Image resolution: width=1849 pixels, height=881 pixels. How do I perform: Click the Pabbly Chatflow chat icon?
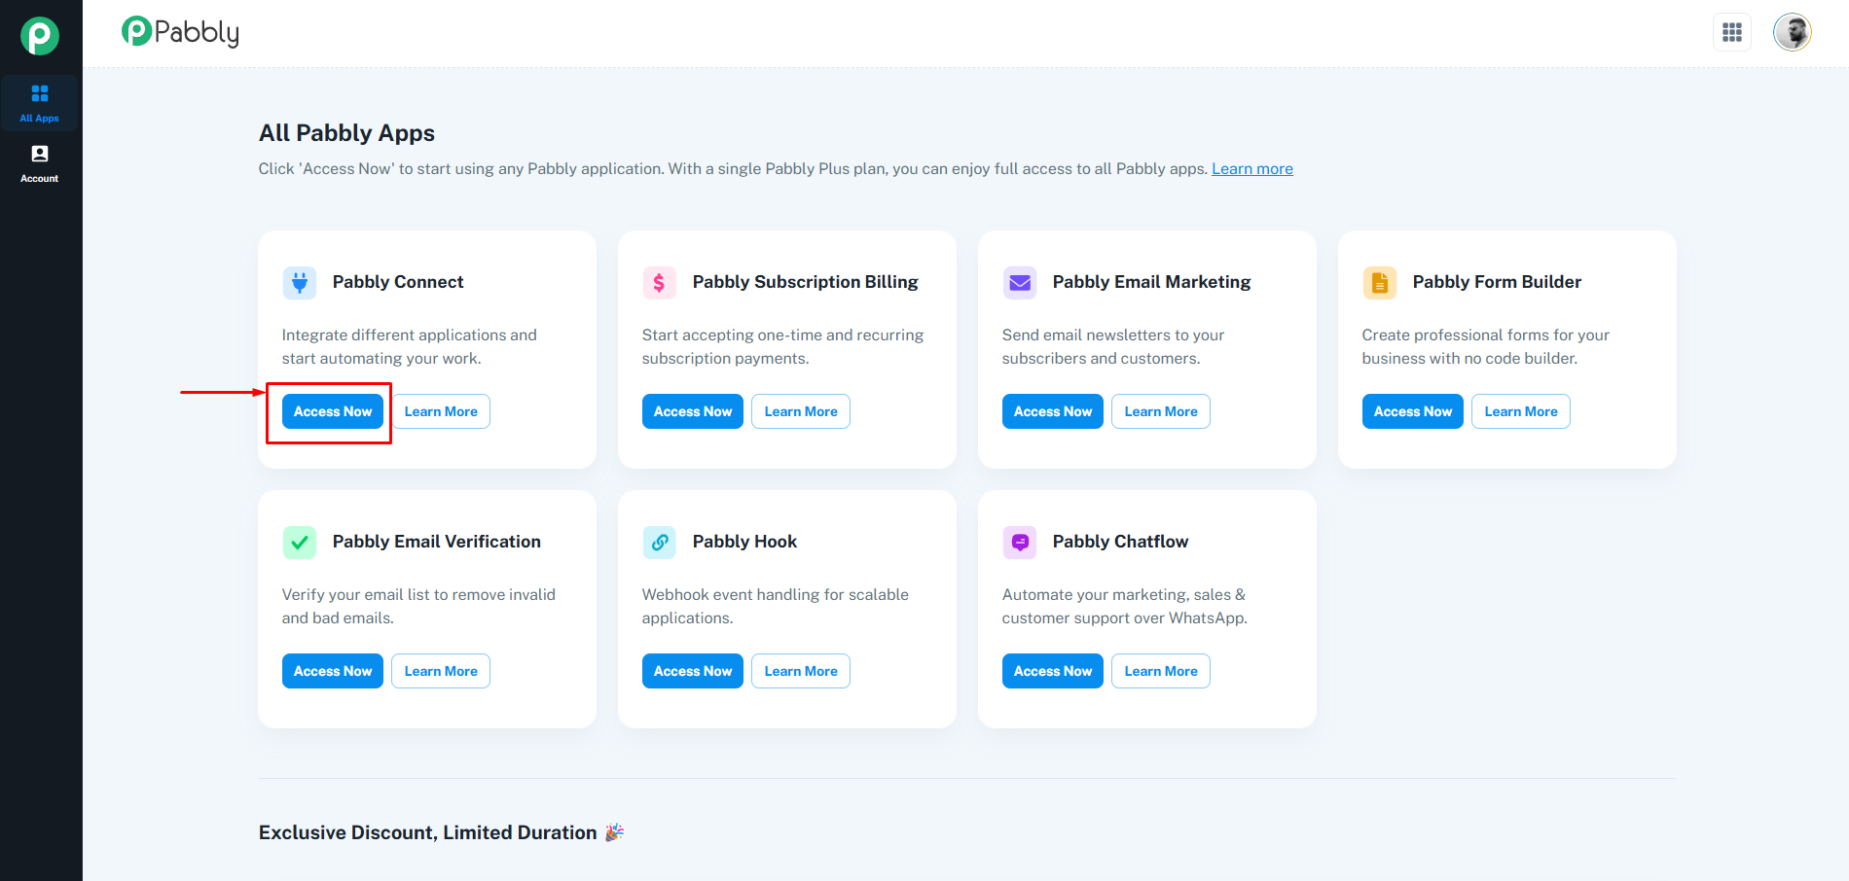(1020, 542)
